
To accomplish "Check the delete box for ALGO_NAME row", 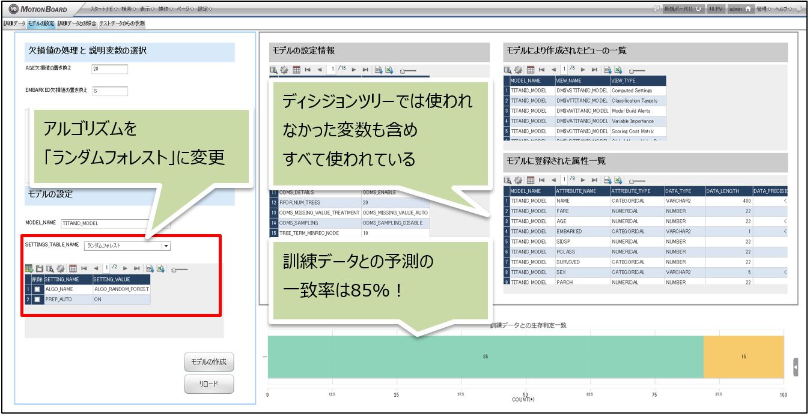I will [x=38, y=289].
